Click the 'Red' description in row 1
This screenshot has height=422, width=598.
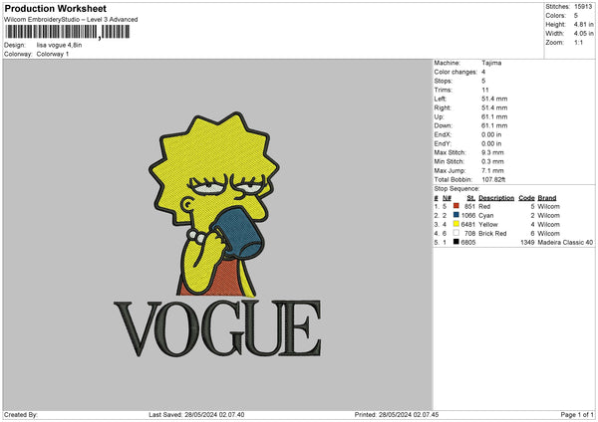(484, 206)
